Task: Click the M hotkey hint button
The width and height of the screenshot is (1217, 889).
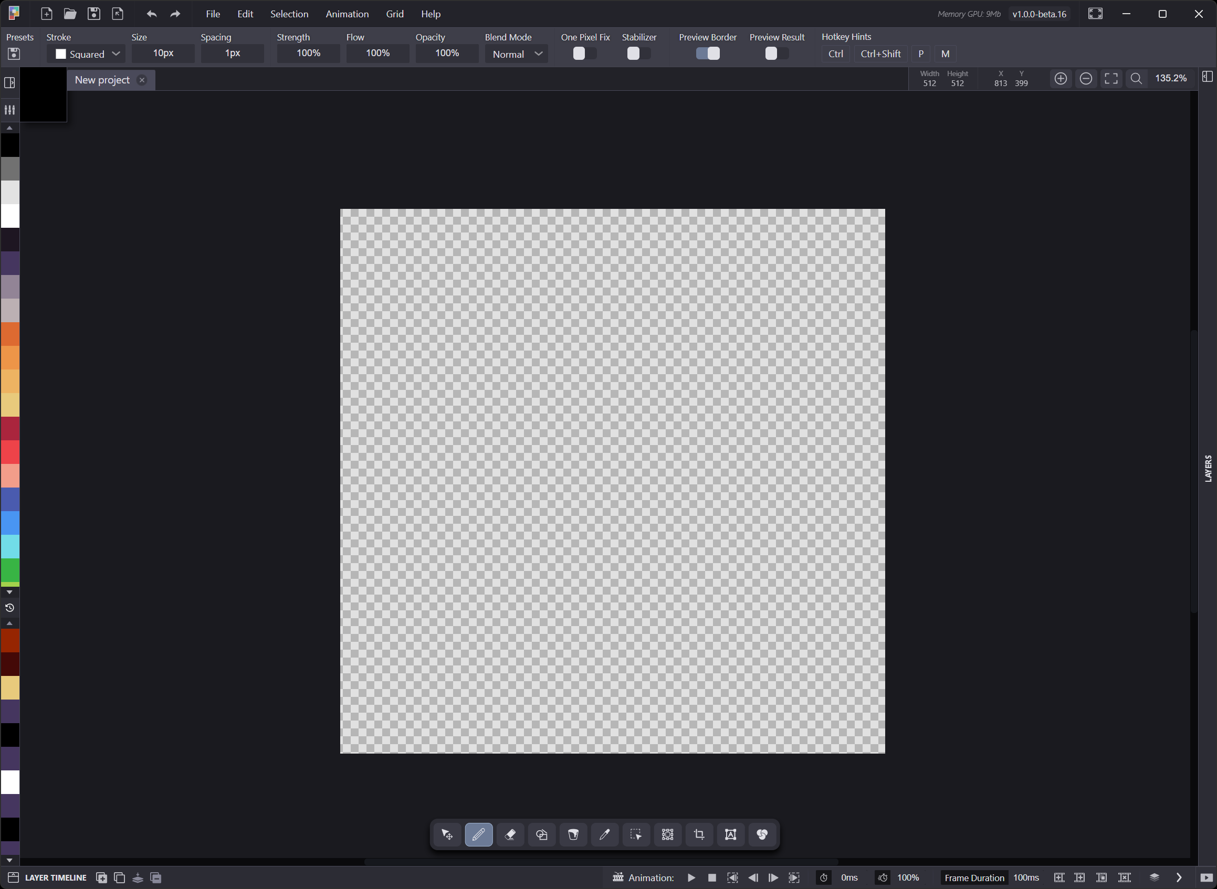Action: click(945, 54)
